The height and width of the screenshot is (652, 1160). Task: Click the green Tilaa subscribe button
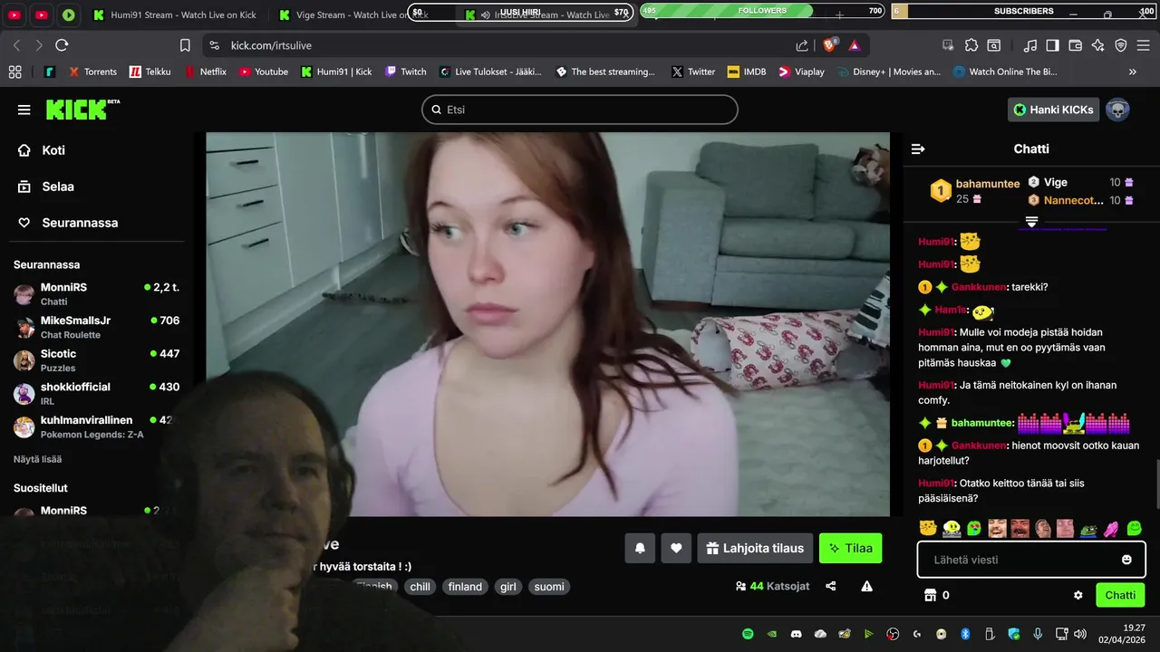point(850,548)
